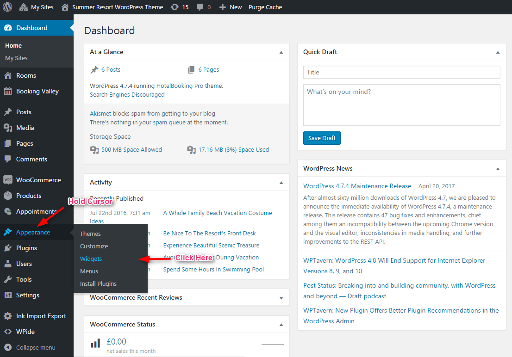
Task: Expand the WooCommerce Recent Reviews panel
Action: (281, 298)
